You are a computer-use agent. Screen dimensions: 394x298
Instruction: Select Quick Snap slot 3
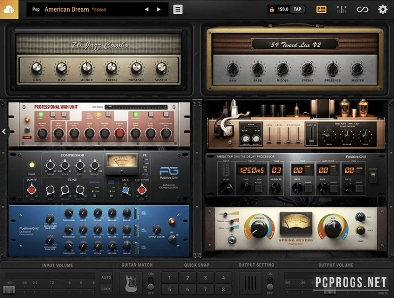[205, 278]
